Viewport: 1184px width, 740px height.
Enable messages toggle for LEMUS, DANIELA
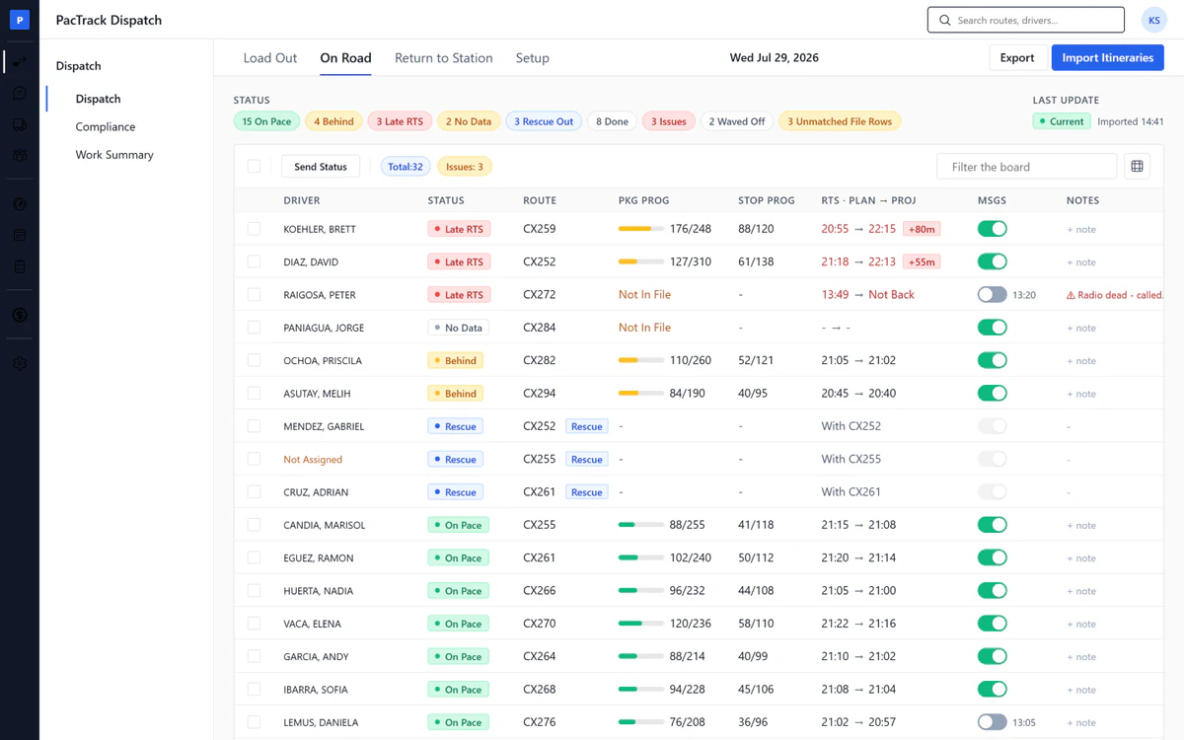(992, 722)
